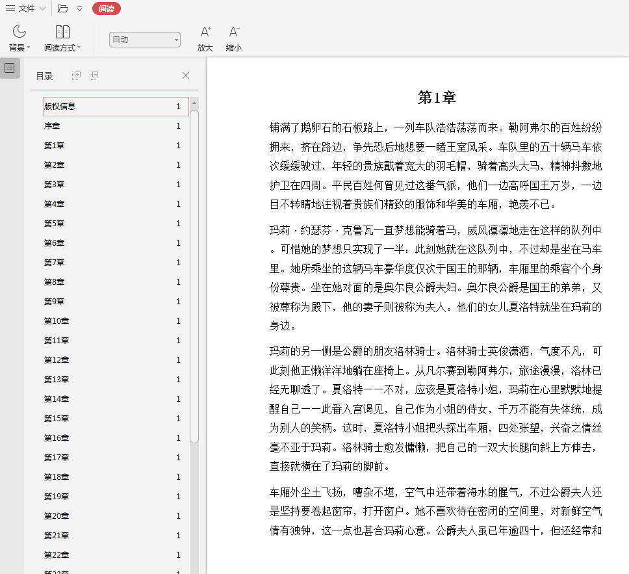The width and height of the screenshot is (629, 574).
Task: Open the 阅读方式 book icon menu
Action: pyautogui.click(x=62, y=38)
